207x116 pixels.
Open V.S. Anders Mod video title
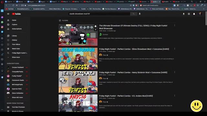pos(126,96)
